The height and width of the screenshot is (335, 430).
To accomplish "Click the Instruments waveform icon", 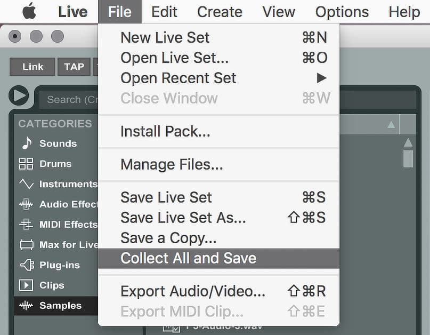I will point(26,184).
